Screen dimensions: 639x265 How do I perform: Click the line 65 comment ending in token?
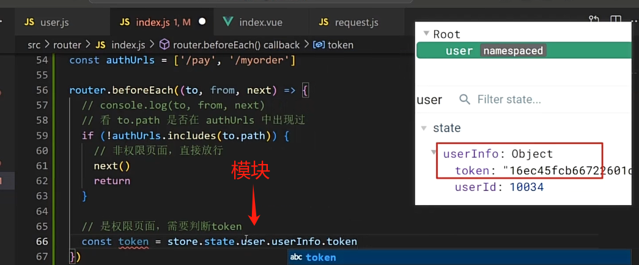tap(162, 226)
